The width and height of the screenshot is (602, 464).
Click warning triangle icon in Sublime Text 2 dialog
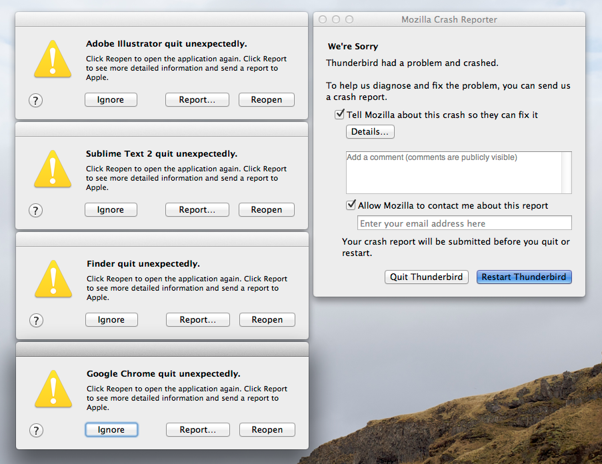coord(53,169)
